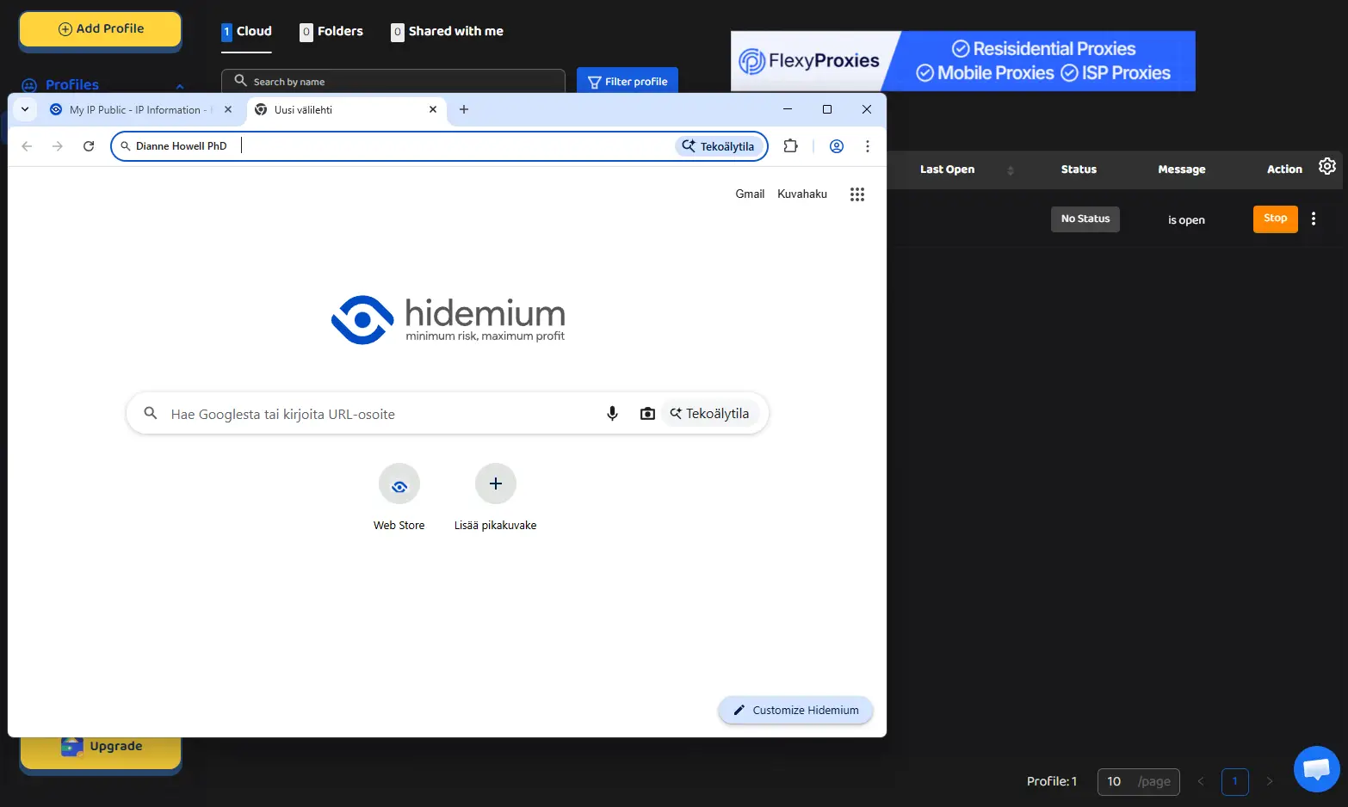Click the Customize Hidemium button
Viewport: 1348px width, 807px height.
pyautogui.click(x=795, y=710)
